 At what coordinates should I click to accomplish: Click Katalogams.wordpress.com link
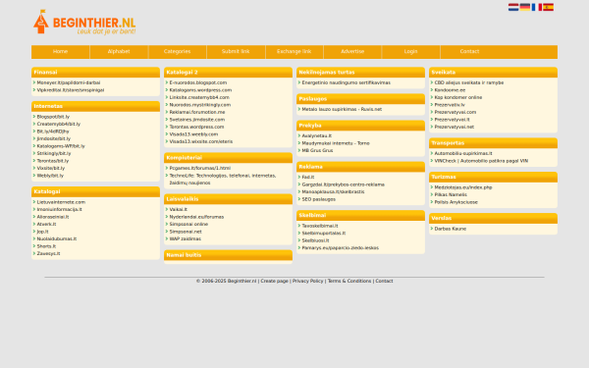(x=200, y=90)
